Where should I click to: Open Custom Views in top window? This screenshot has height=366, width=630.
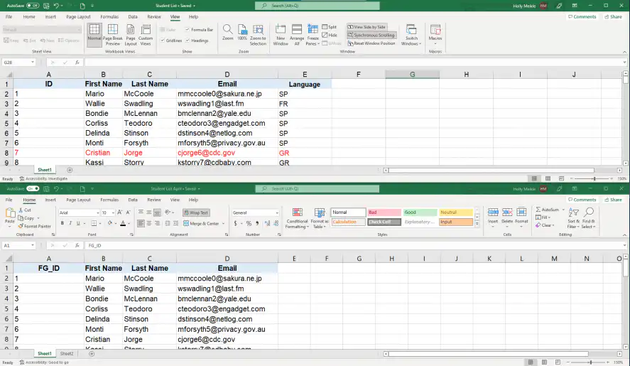click(x=146, y=35)
